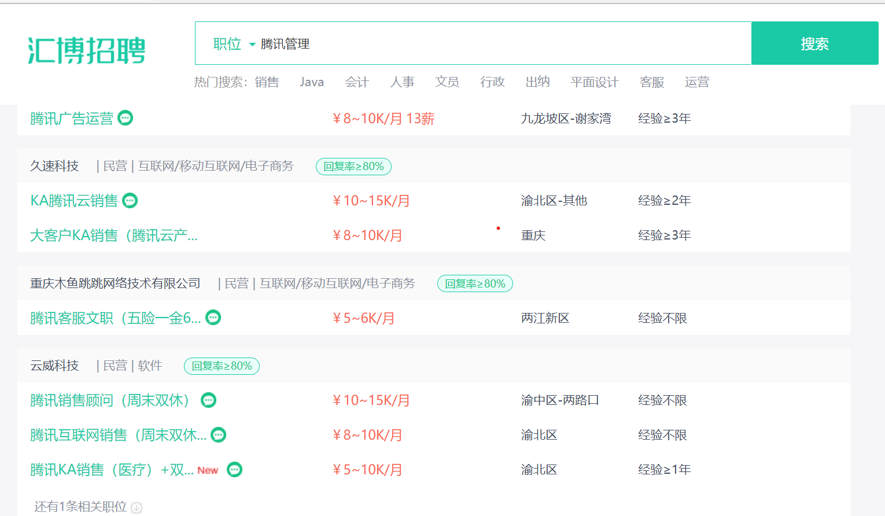Viewport: 885px width, 516px height.
Task: Click New tag on 腾讯KA销售 job
Action: [208, 470]
